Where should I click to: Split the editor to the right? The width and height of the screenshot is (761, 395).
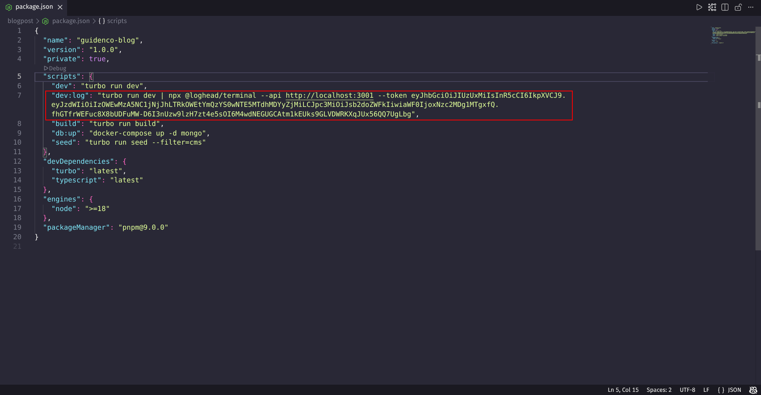(725, 7)
